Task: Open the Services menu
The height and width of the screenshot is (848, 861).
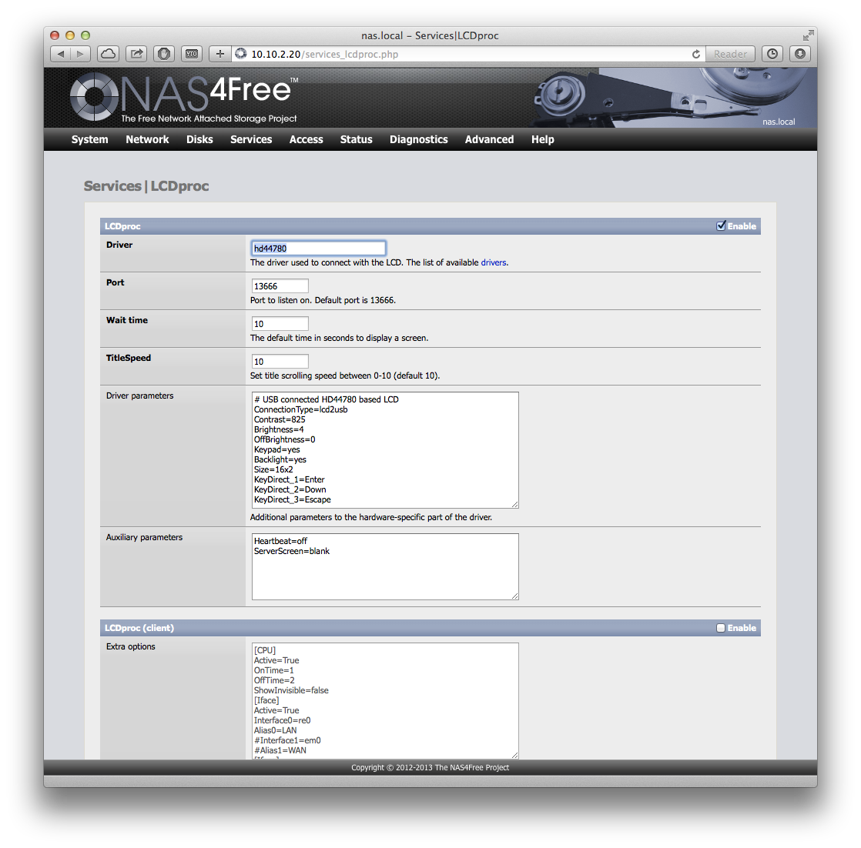Action: pos(251,139)
